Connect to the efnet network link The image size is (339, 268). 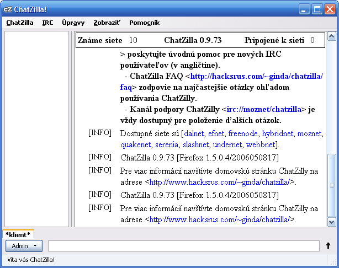click(216, 133)
